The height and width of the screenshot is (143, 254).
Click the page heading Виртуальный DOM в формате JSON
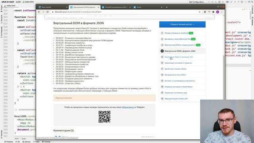pyautogui.click(x=79, y=23)
